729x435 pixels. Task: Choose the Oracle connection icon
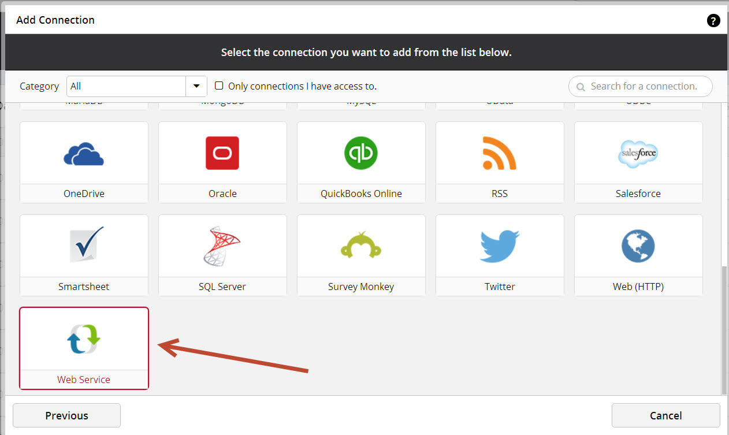[222, 153]
